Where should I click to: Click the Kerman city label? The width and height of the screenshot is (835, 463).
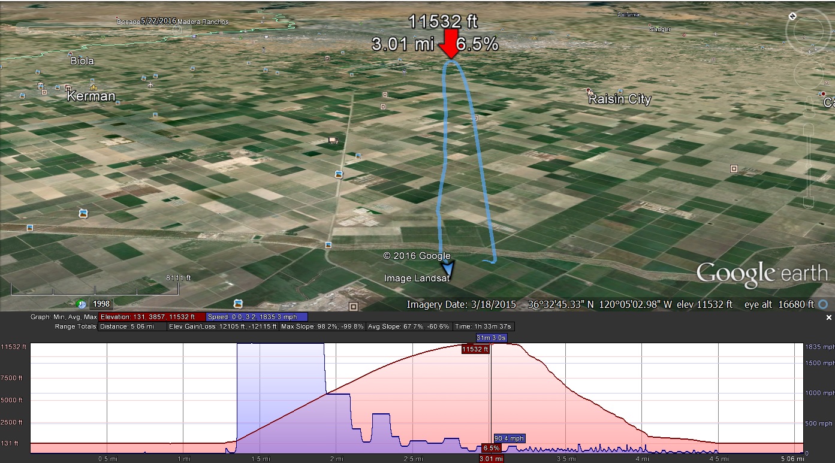coord(91,96)
